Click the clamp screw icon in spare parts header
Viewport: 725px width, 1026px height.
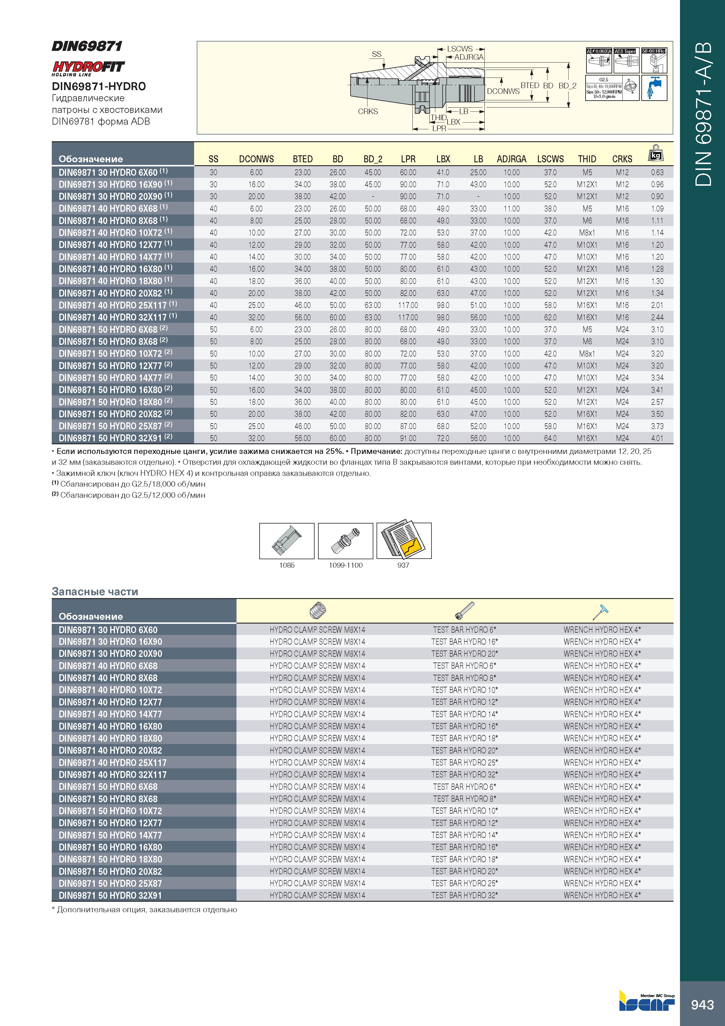[317, 610]
